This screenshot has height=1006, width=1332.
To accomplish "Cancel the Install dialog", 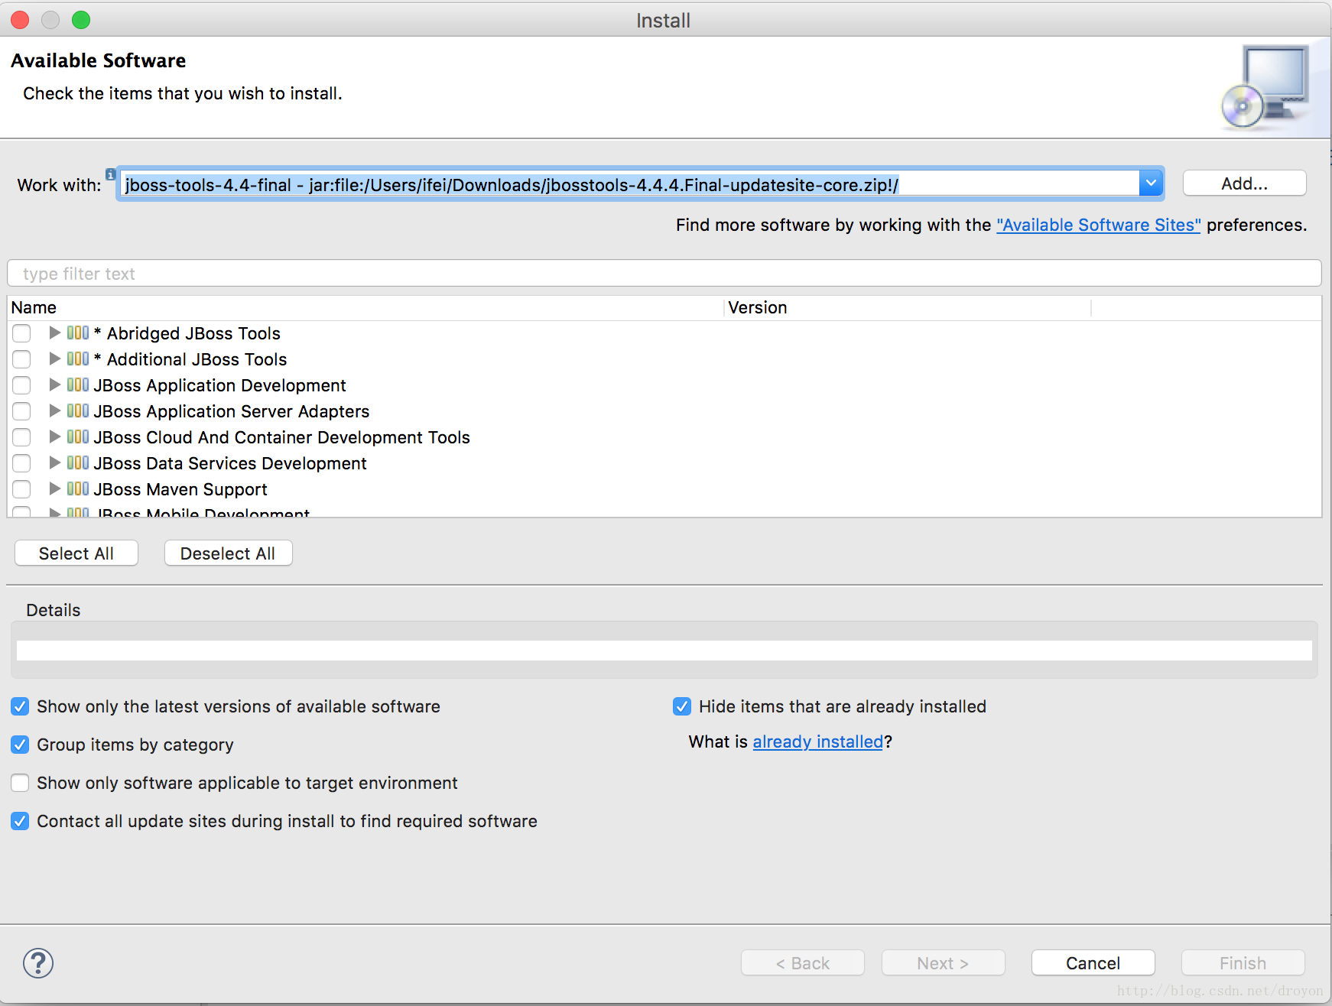I will pyautogui.click(x=1093, y=963).
